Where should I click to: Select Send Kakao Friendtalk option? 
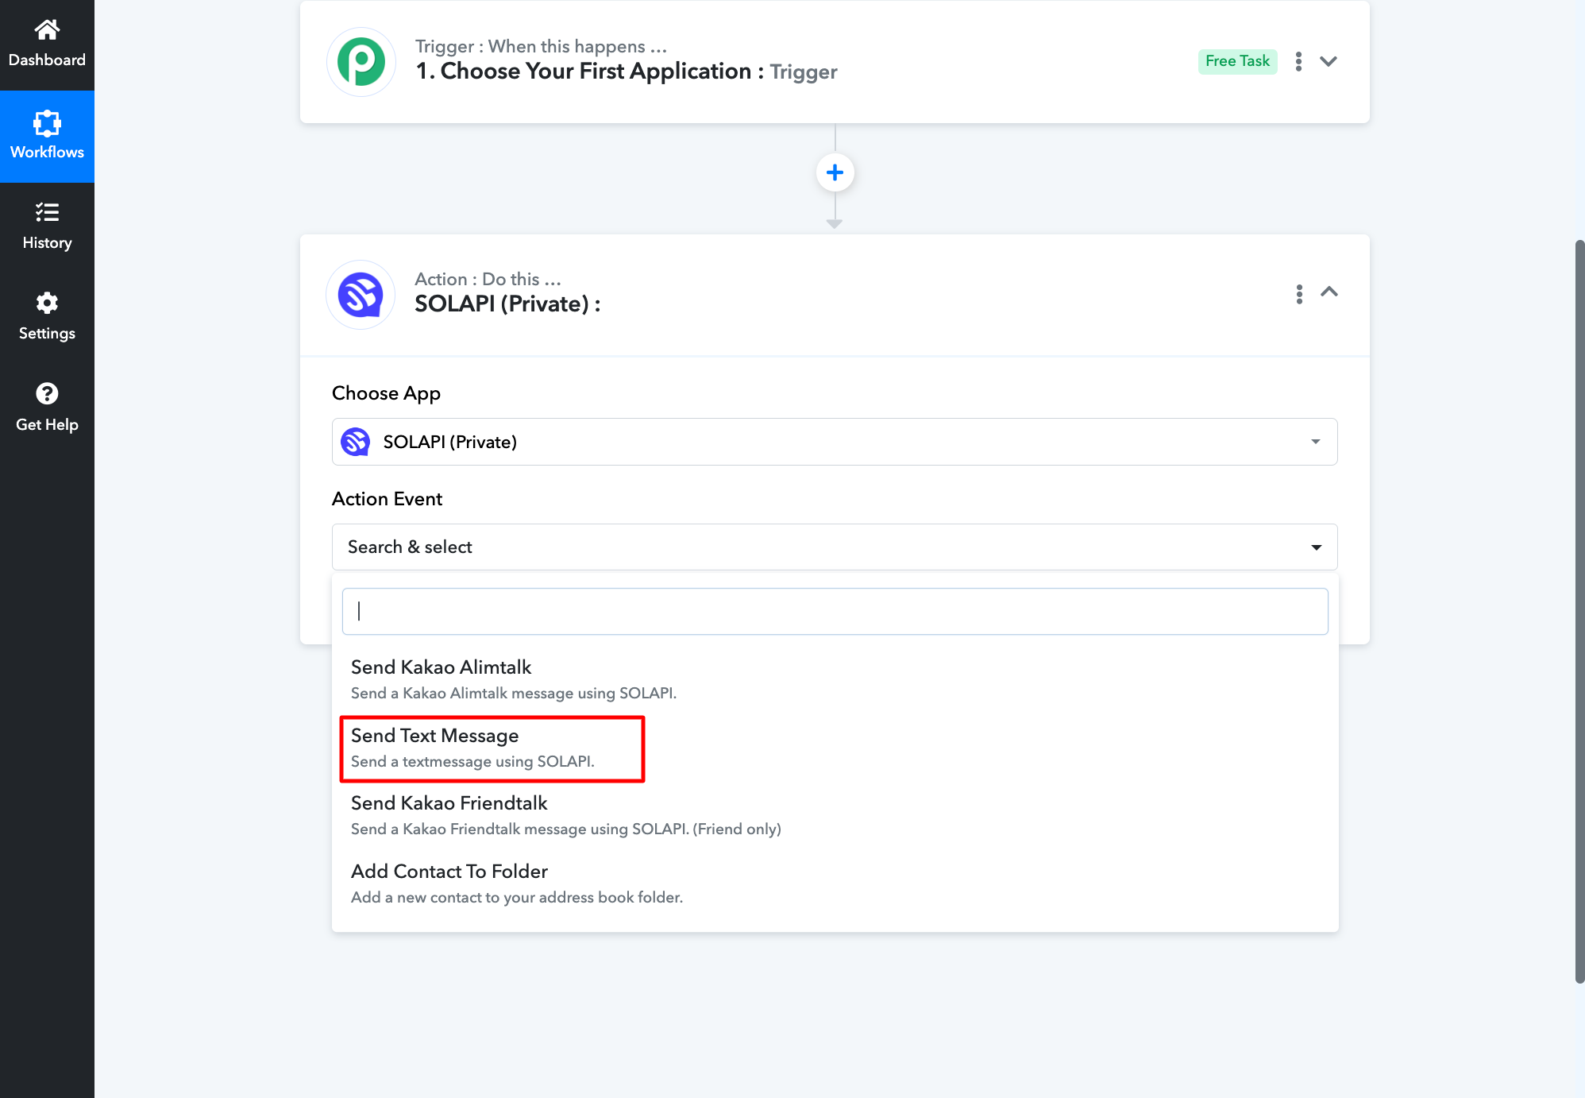(835, 815)
